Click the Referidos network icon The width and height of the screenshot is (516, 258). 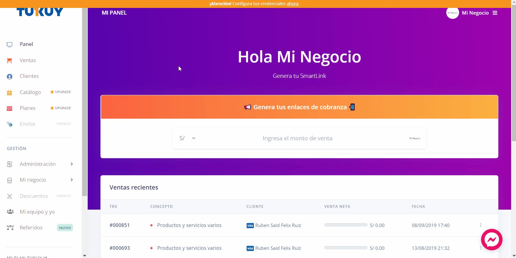[x=10, y=228]
